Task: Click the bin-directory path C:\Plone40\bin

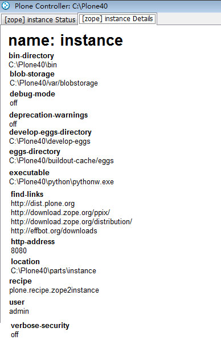Action: [x=32, y=65]
